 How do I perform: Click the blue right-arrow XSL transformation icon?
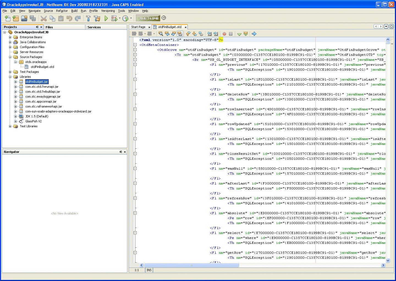point(254,34)
